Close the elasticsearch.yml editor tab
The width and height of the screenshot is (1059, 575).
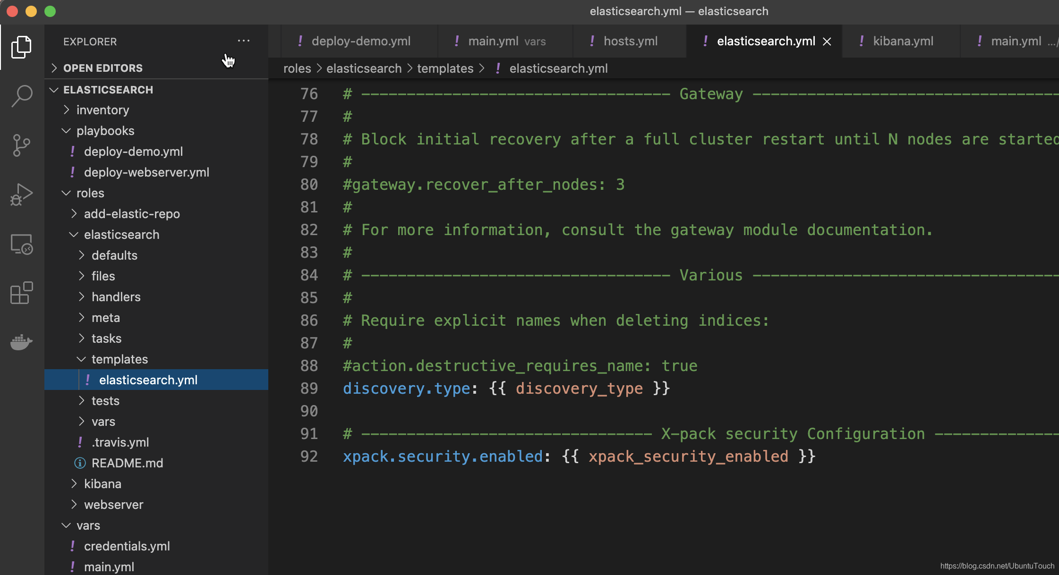point(827,42)
